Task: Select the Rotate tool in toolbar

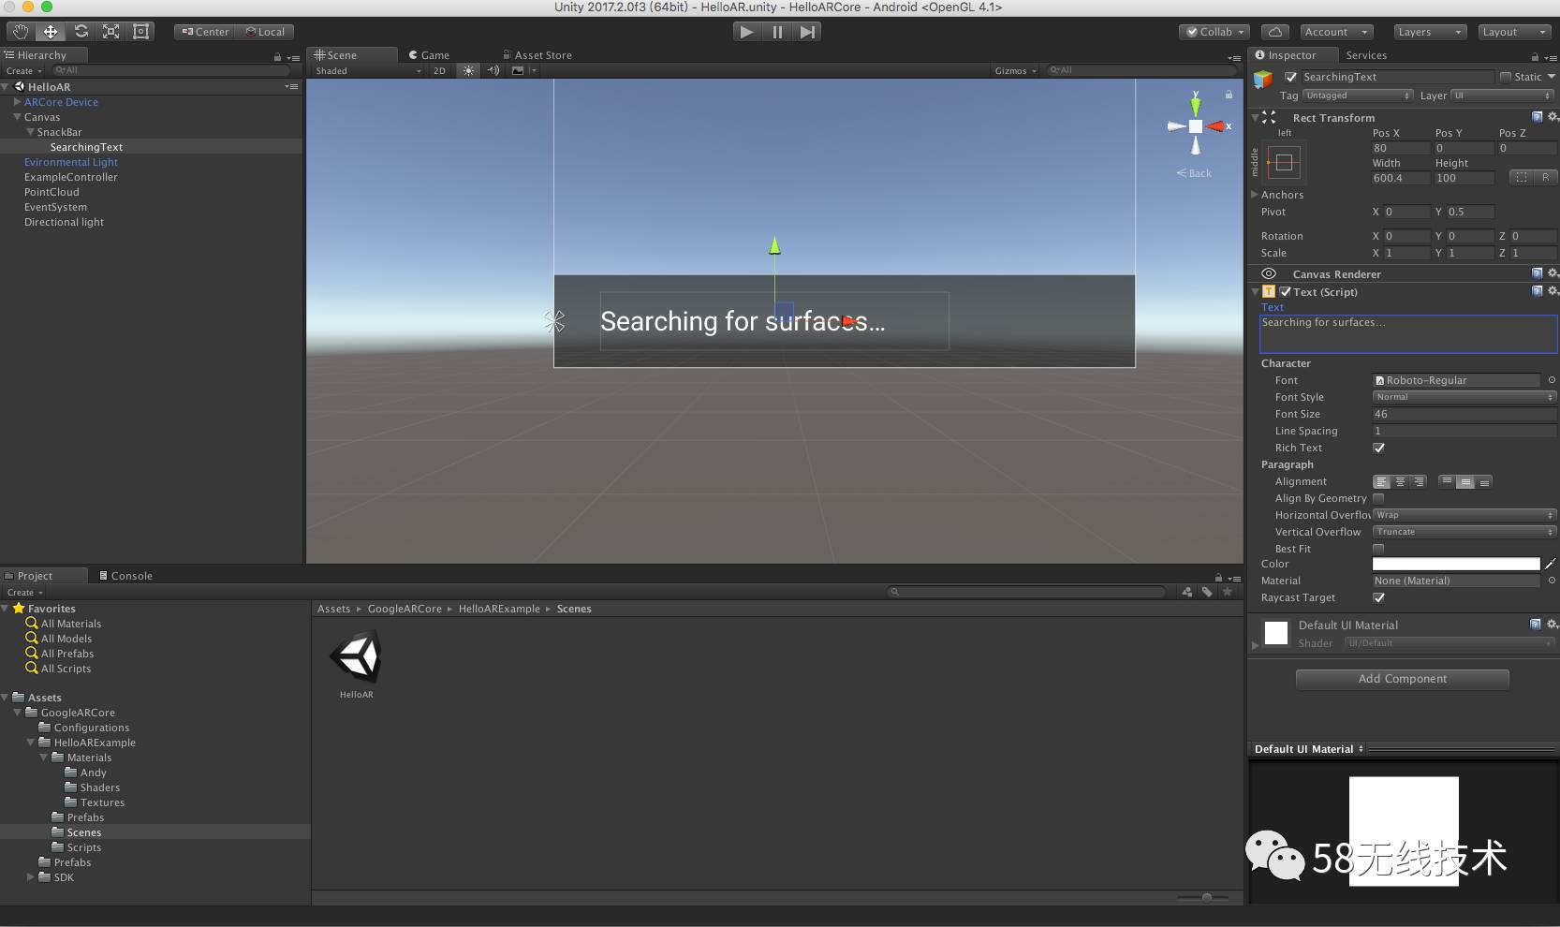Action: coord(81,32)
